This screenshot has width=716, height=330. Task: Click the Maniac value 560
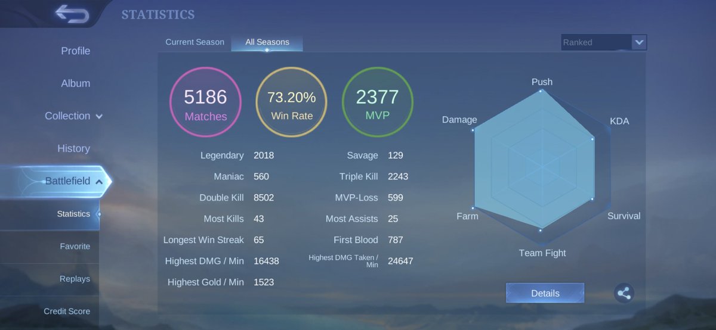click(261, 176)
